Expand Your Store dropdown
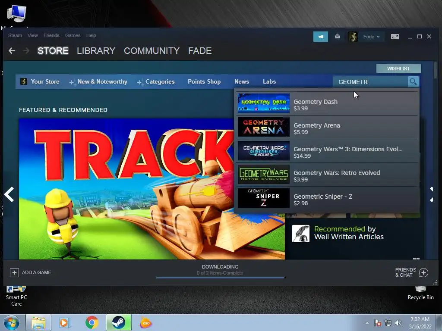Screen dimensions: 442x331 tap(45, 81)
